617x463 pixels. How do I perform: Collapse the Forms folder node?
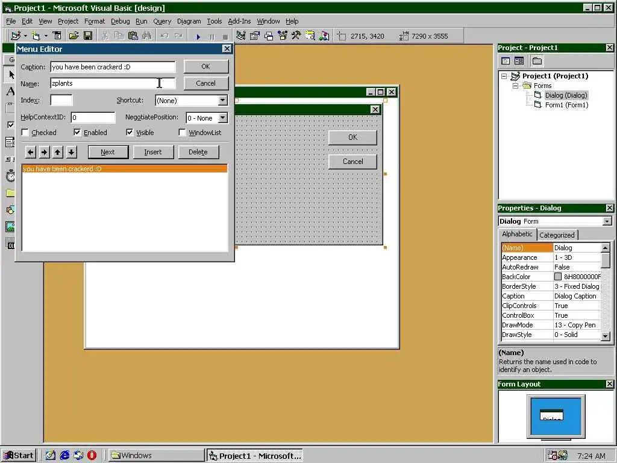(515, 86)
